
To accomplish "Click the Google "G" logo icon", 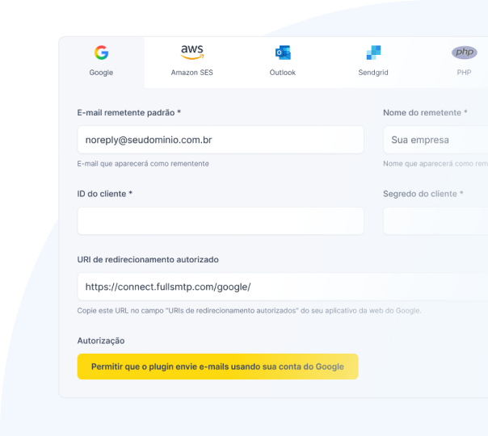I will pyautogui.click(x=101, y=52).
